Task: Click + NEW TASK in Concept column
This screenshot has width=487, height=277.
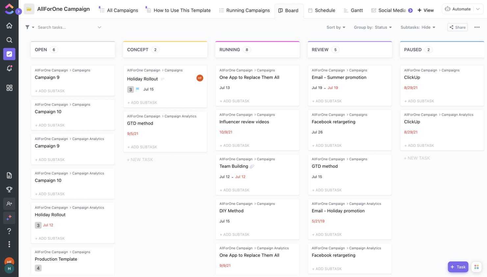Action: click(x=140, y=160)
